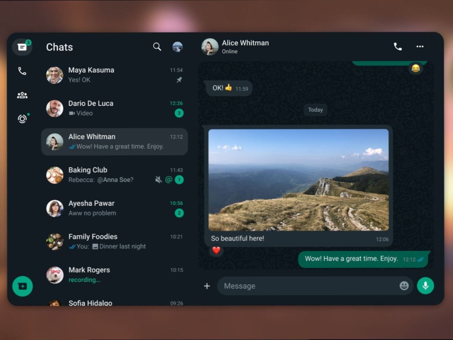This screenshot has width=453, height=340.
Task: Click Mark Rogers' dog avatar
Action: [x=55, y=275]
